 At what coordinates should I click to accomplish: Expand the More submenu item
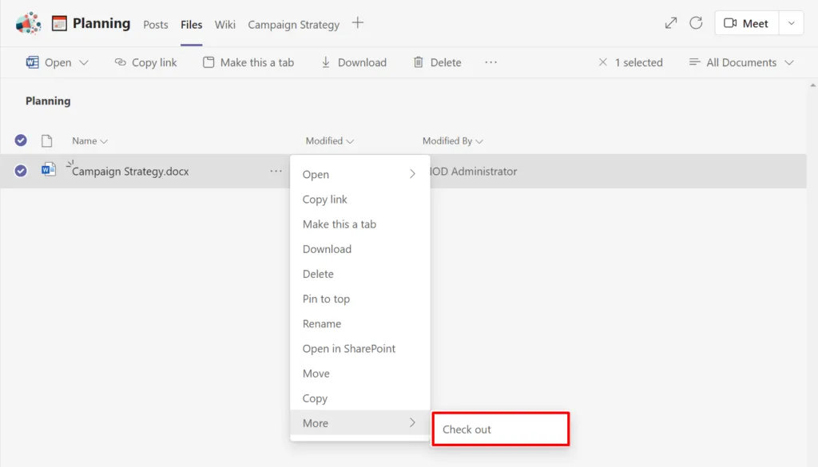pos(360,423)
